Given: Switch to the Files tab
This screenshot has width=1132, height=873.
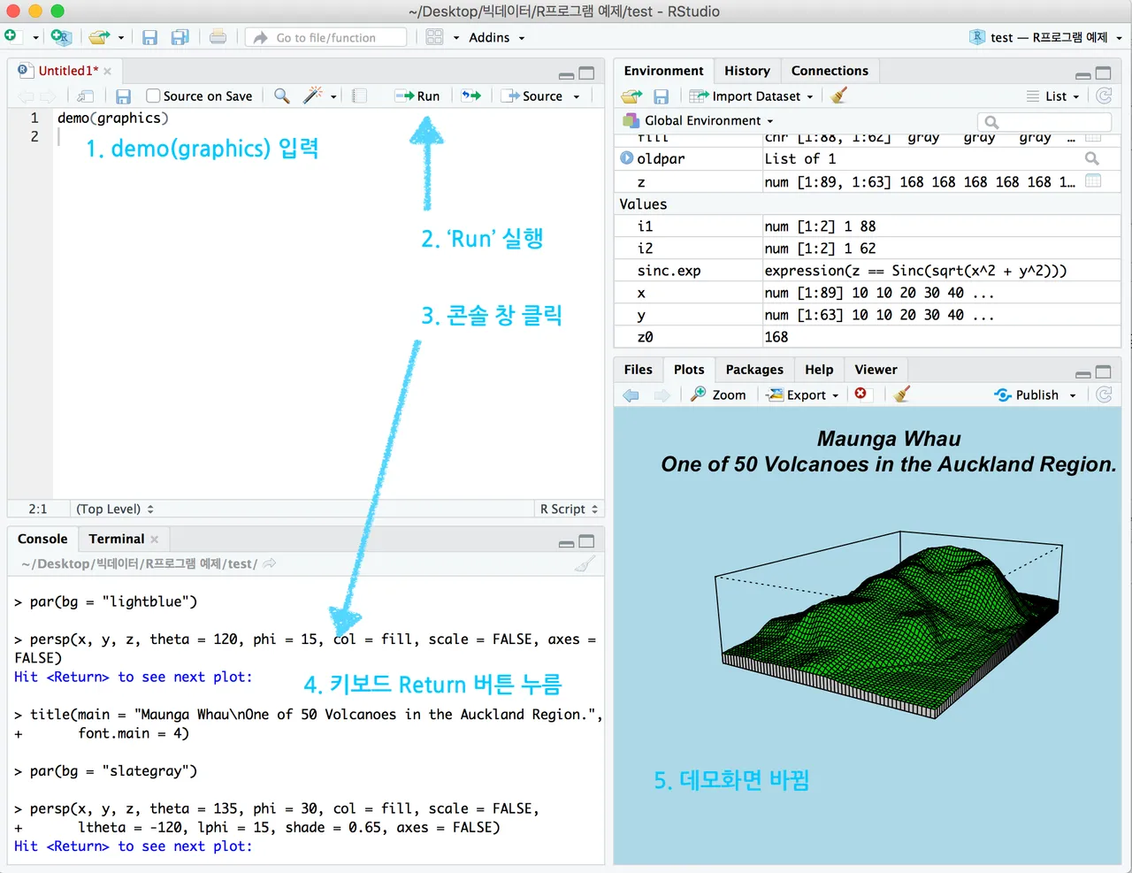Looking at the screenshot, I should [638, 370].
